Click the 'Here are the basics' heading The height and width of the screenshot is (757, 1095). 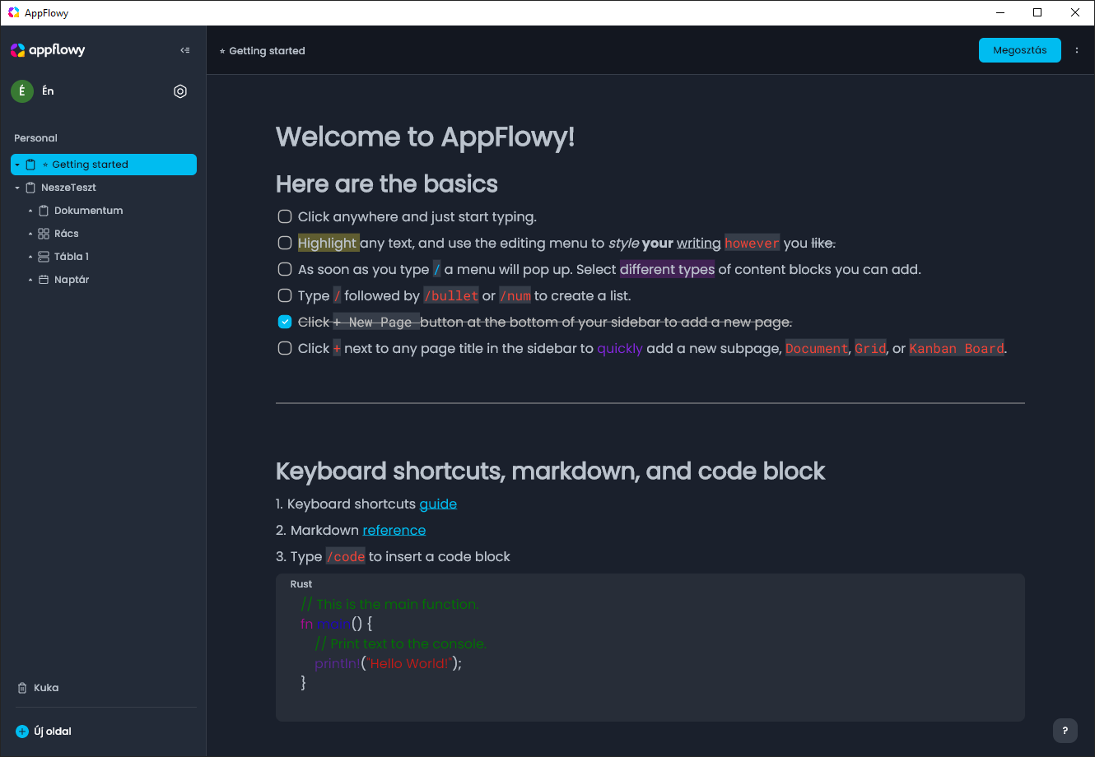tap(387, 183)
